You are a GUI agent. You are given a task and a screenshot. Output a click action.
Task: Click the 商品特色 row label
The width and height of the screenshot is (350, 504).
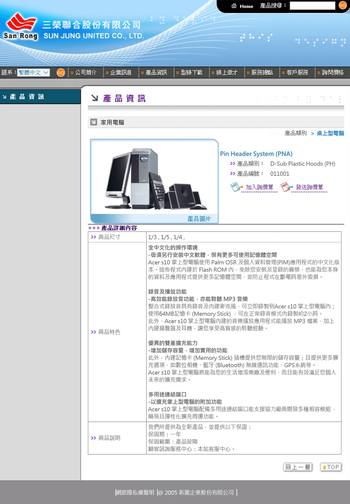tap(109, 332)
